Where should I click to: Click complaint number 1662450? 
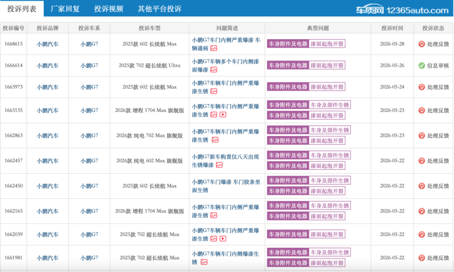click(x=13, y=186)
